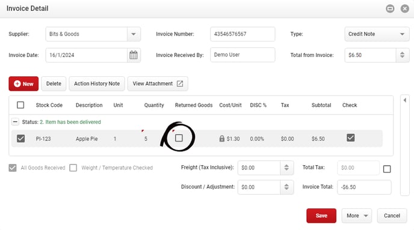Viewport: 414px width, 230px height.
Task: Open the Supplier dropdown
Action: 134,34
